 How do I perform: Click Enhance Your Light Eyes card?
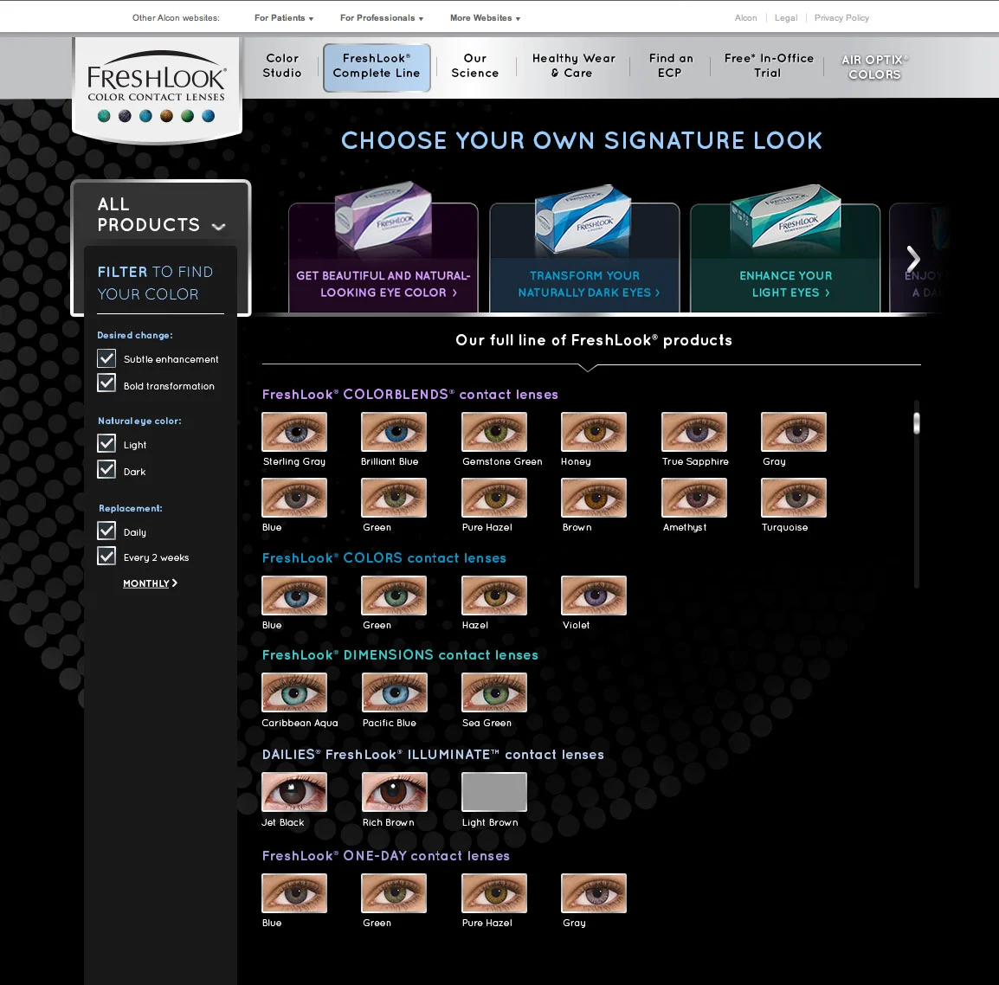785,257
